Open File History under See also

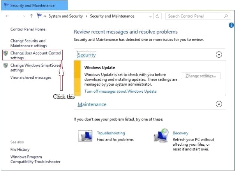tap(20, 150)
